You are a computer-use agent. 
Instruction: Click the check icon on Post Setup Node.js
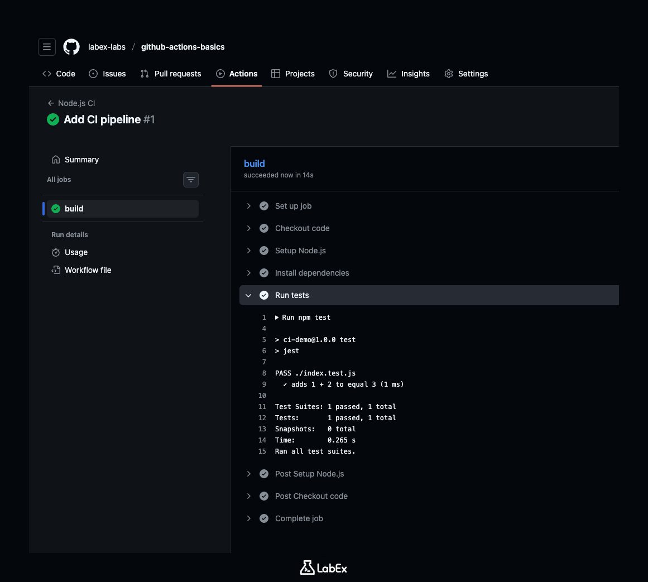(x=264, y=474)
